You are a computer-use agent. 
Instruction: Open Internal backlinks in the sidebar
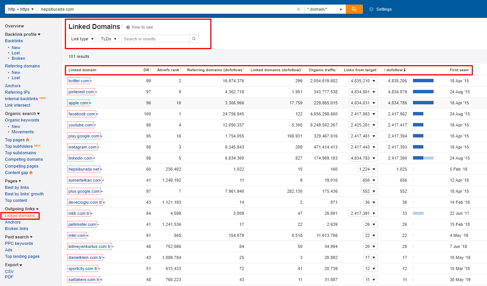click(x=21, y=99)
